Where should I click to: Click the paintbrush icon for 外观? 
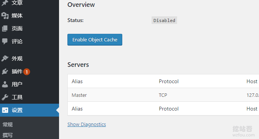pyautogui.click(x=5, y=58)
